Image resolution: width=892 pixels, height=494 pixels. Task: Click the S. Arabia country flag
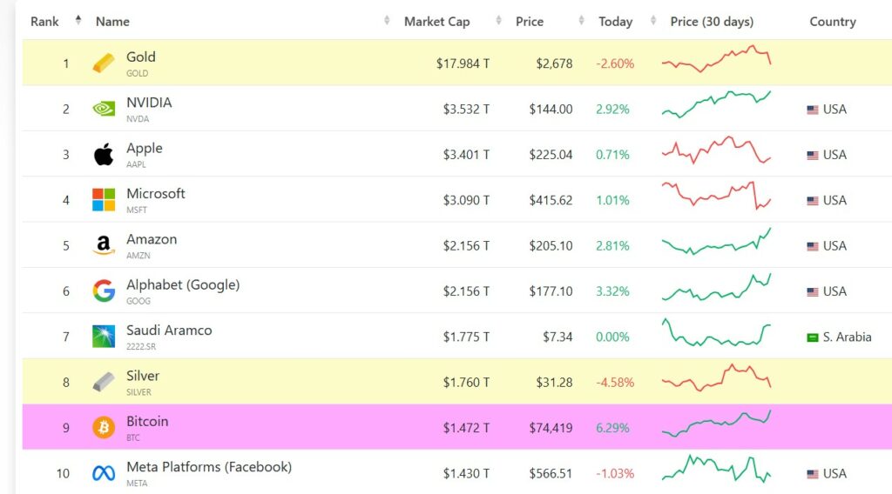[813, 337]
